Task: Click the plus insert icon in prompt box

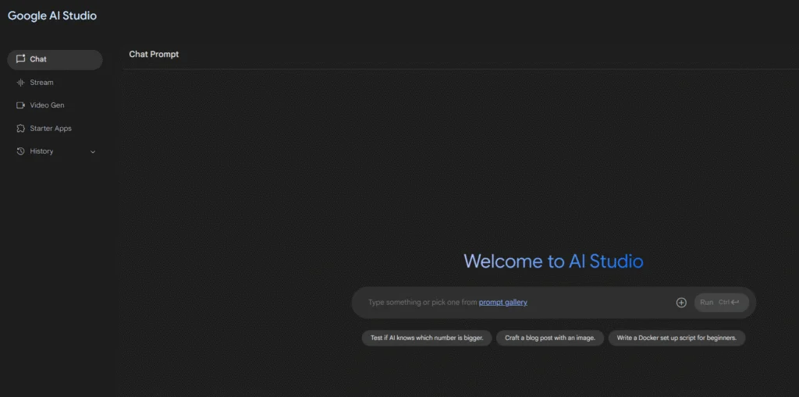Action: click(681, 303)
